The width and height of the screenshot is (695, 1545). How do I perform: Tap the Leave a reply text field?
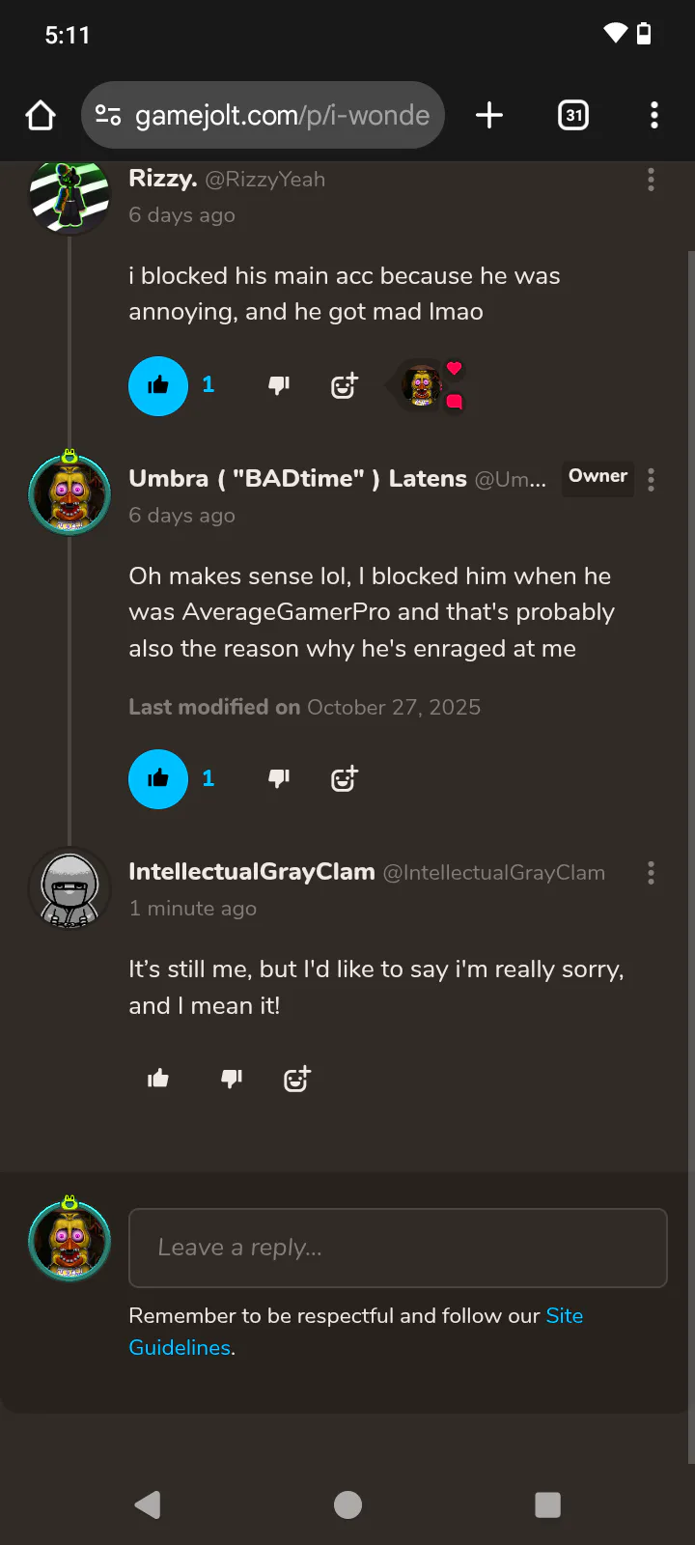[398, 1248]
